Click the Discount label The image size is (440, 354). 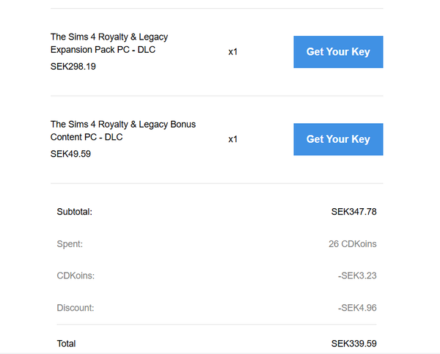[76, 308]
